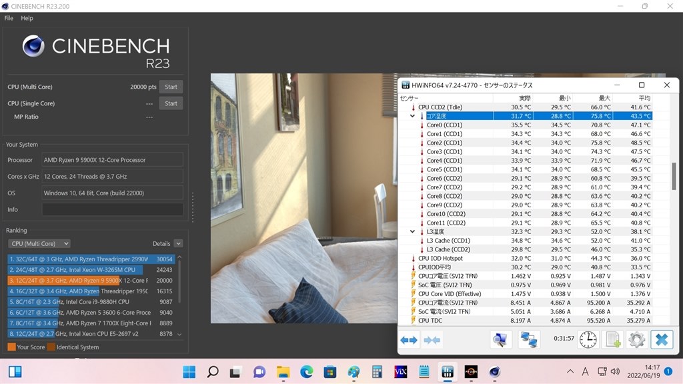Click the 最大 column header
The width and height of the screenshot is (683, 384).
[x=604, y=98]
